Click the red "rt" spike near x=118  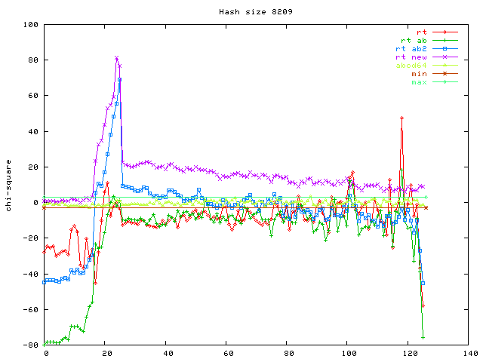[401, 118]
